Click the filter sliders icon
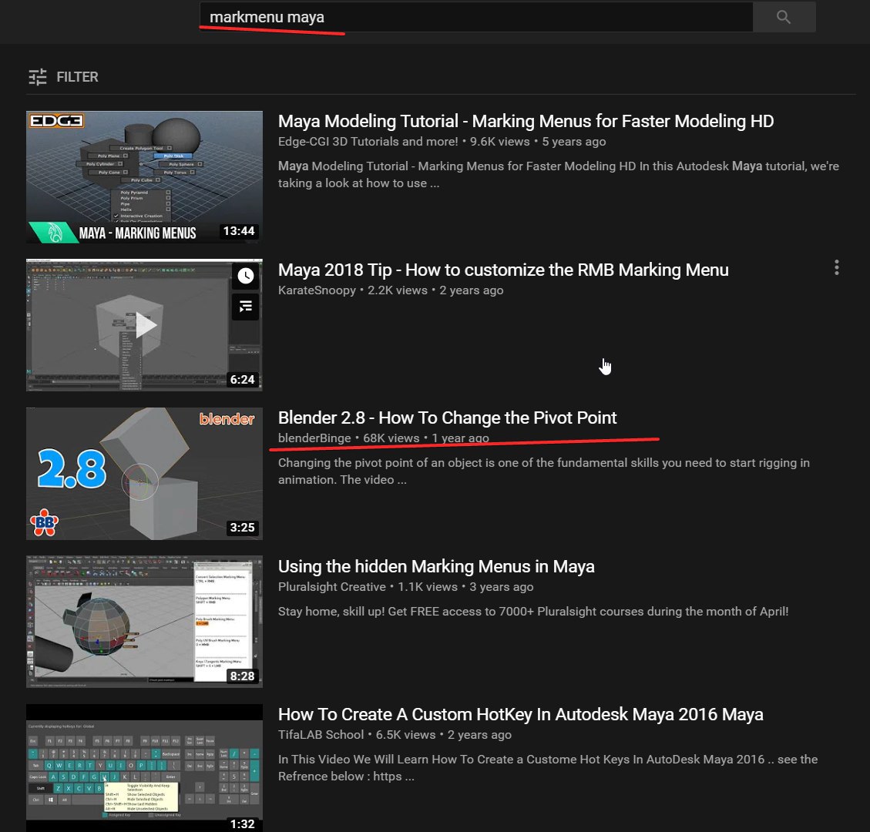This screenshot has width=870, height=832. click(38, 76)
